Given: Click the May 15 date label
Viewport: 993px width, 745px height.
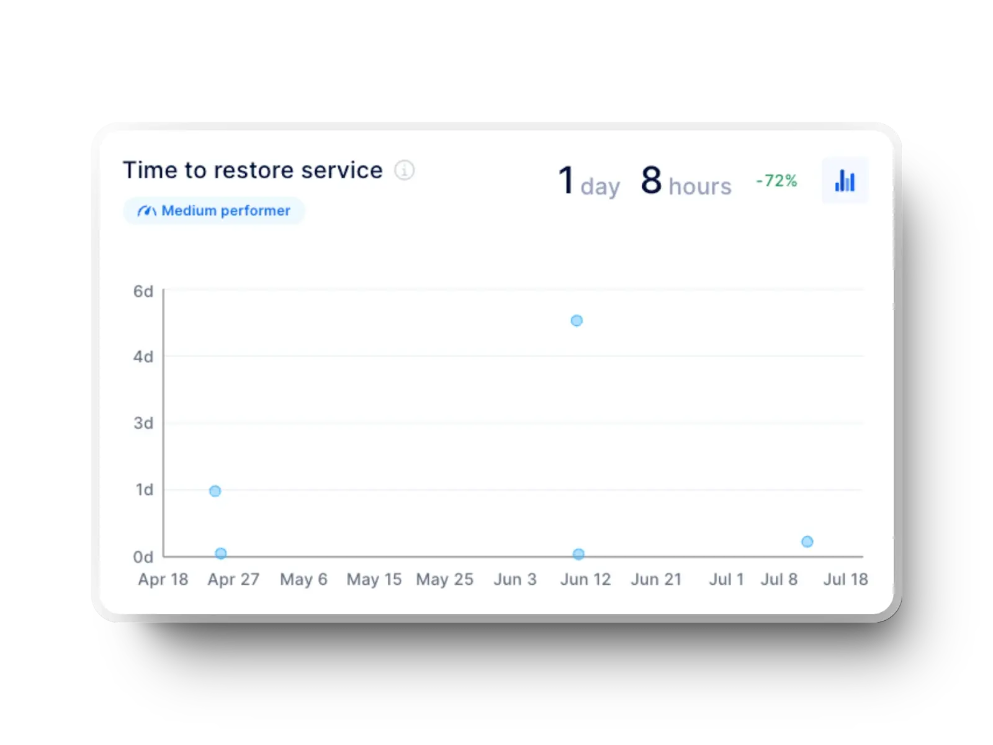Looking at the screenshot, I should (x=374, y=579).
